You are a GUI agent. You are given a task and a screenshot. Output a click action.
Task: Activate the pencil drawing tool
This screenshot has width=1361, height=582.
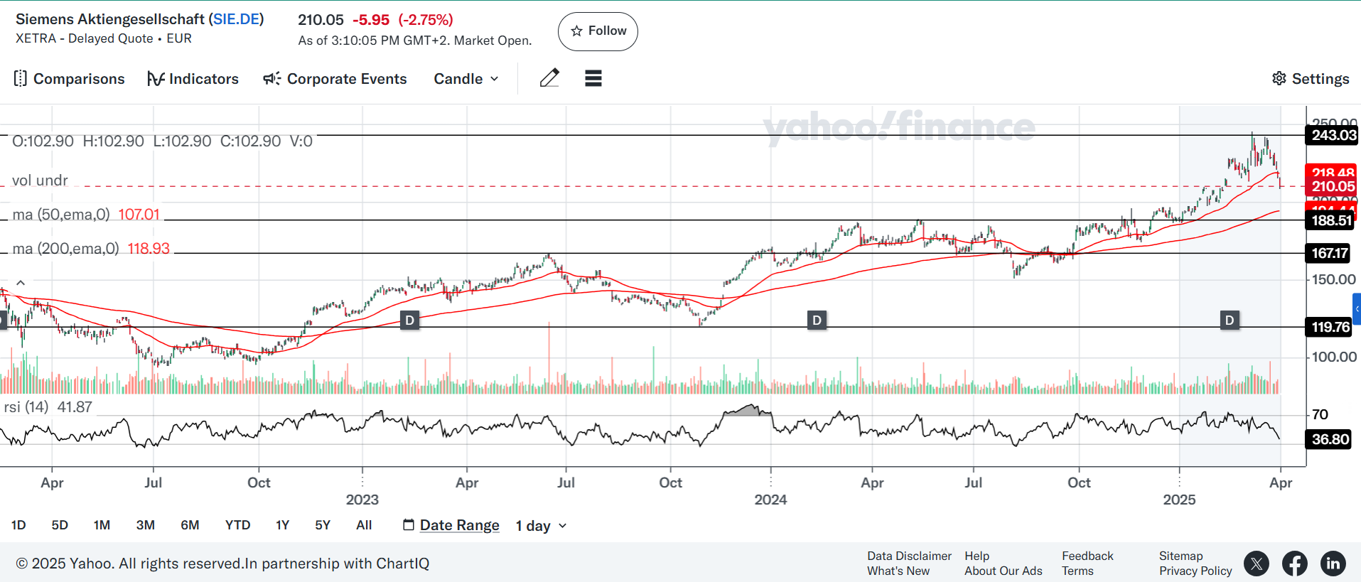pyautogui.click(x=549, y=78)
